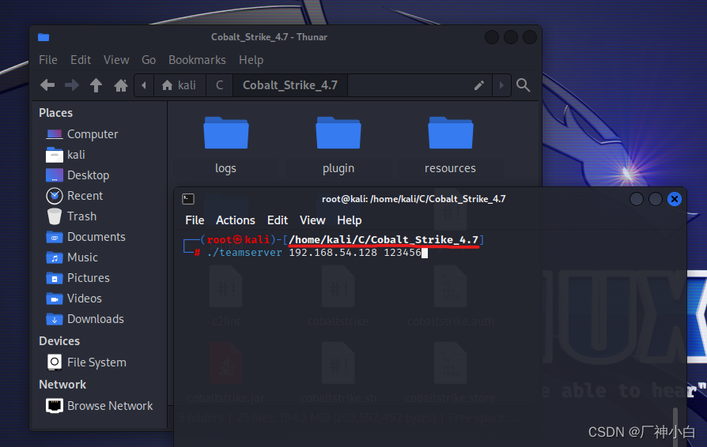Click the /home/kali/C/Cobalt_Strike_4.7 prompt path

(384, 240)
